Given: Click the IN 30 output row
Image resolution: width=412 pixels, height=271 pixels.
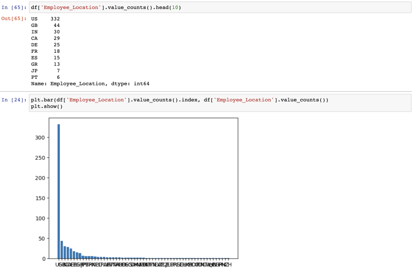Looking at the screenshot, I should pos(45,32).
